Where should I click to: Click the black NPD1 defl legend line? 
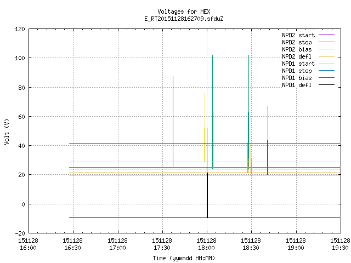326,85
